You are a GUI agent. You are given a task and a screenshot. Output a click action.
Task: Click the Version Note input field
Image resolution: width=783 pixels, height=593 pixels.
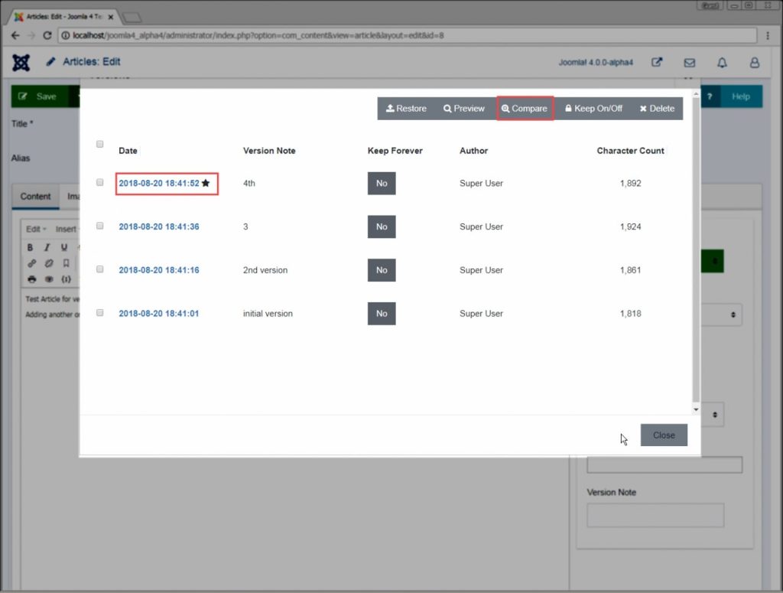(x=655, y=515)
